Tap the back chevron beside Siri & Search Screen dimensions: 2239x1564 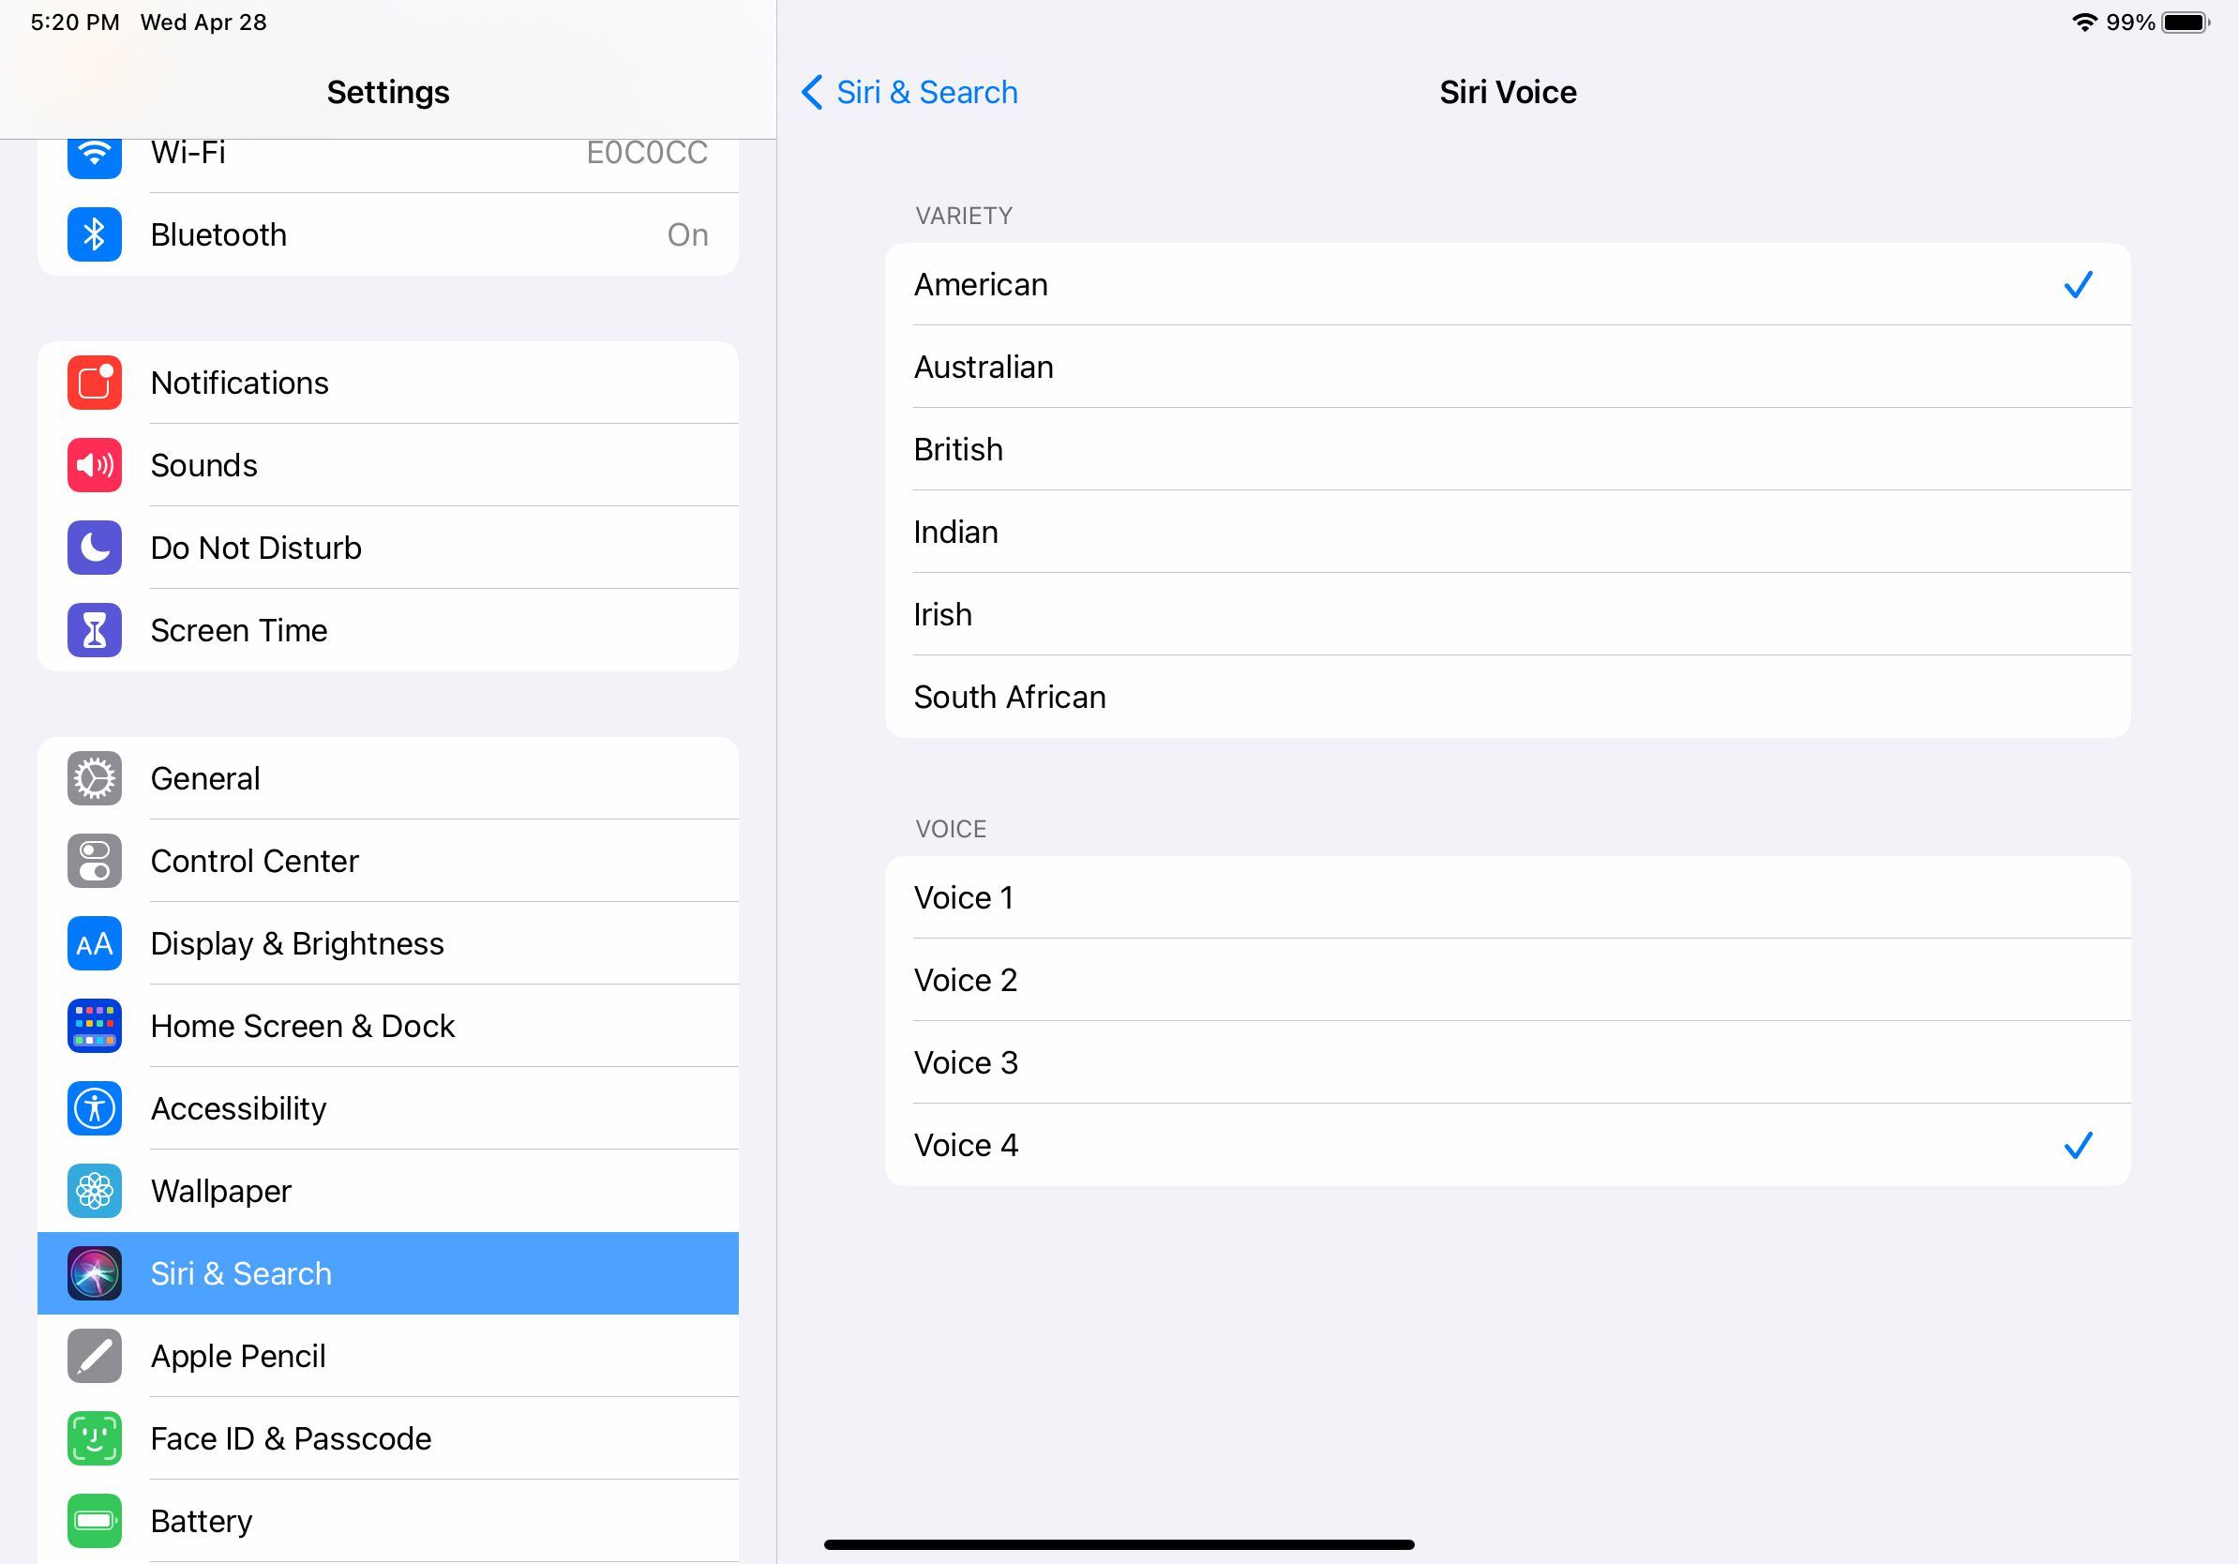(812, 93)
